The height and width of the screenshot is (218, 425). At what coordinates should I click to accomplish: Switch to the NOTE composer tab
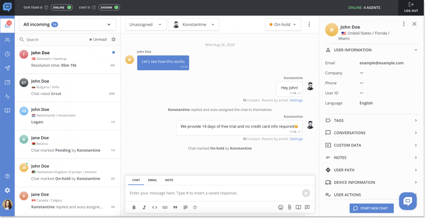coord(169,180)
